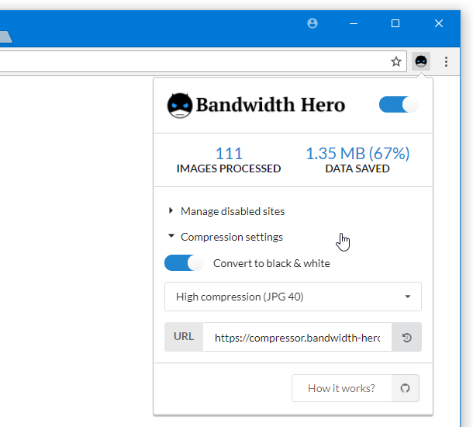Open the GitHub icon link
Viewport: 473px width, 427px height.
point(405,388)
